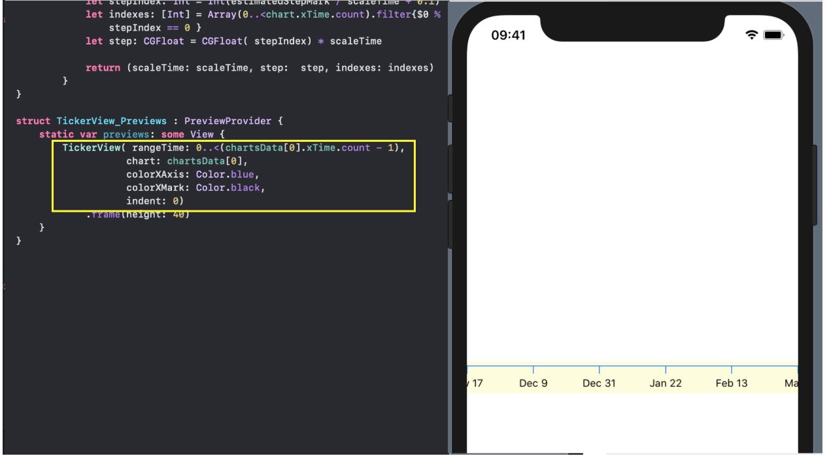Click the Dec 9 label on the chart axis

point(533,383)
